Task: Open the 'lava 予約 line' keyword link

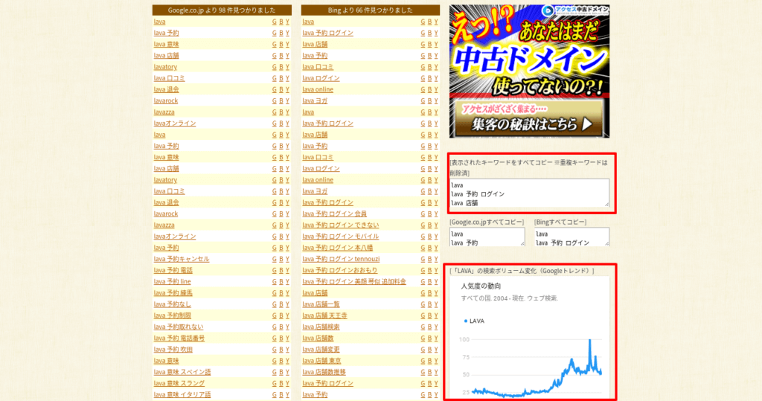Action: click(172, 281)
